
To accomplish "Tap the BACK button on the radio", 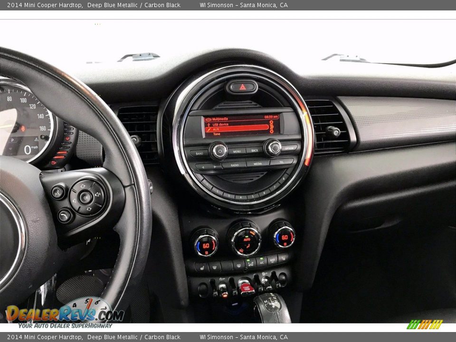I will [255, 151].
